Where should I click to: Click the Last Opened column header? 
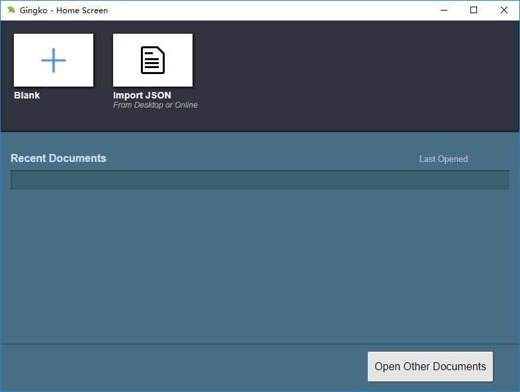pyautogui.click(x=443, y=159)
